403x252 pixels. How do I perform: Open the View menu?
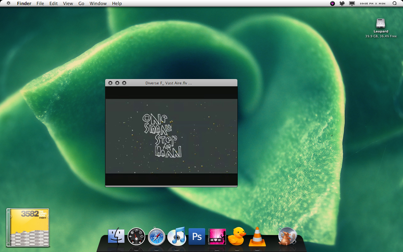pyautogui.click(x=68, y=3)
